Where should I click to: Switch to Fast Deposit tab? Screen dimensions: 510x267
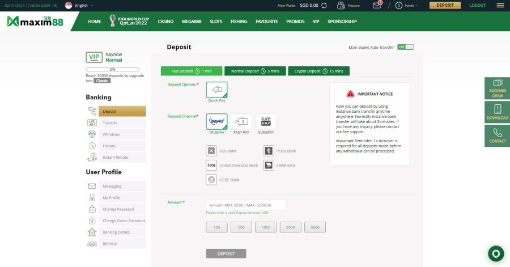tap(192, 71)
